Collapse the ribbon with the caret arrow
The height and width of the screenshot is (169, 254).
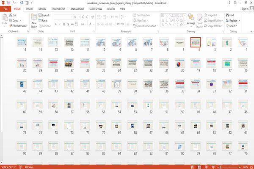point(251,31)
